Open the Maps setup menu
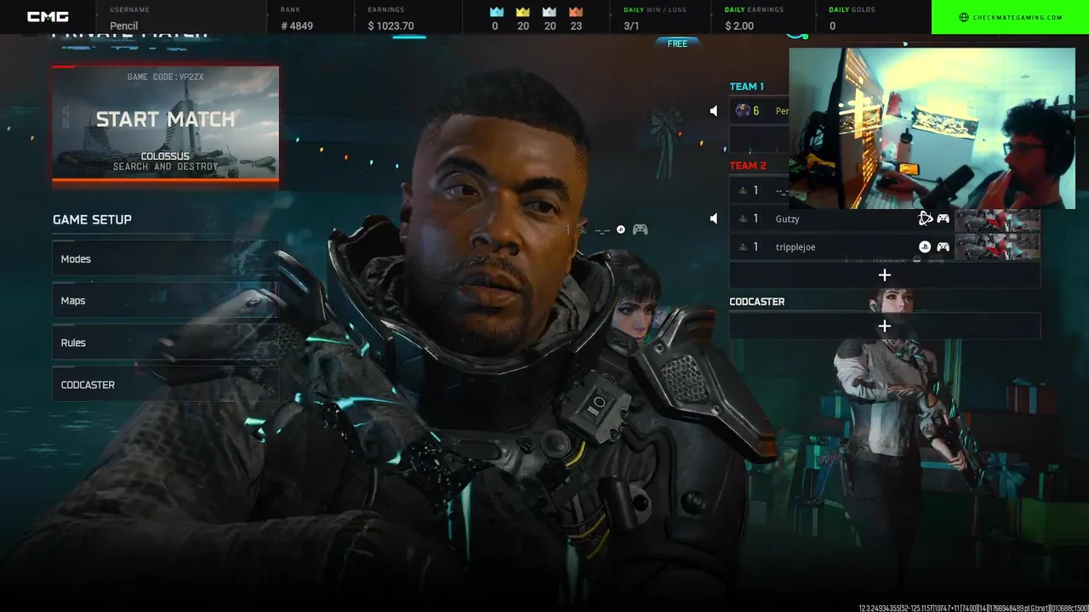This screenshot has width=1089, height=612. [x=165, y=300]
